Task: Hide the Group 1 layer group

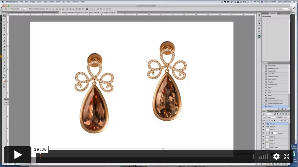Action: click(264, 124)
